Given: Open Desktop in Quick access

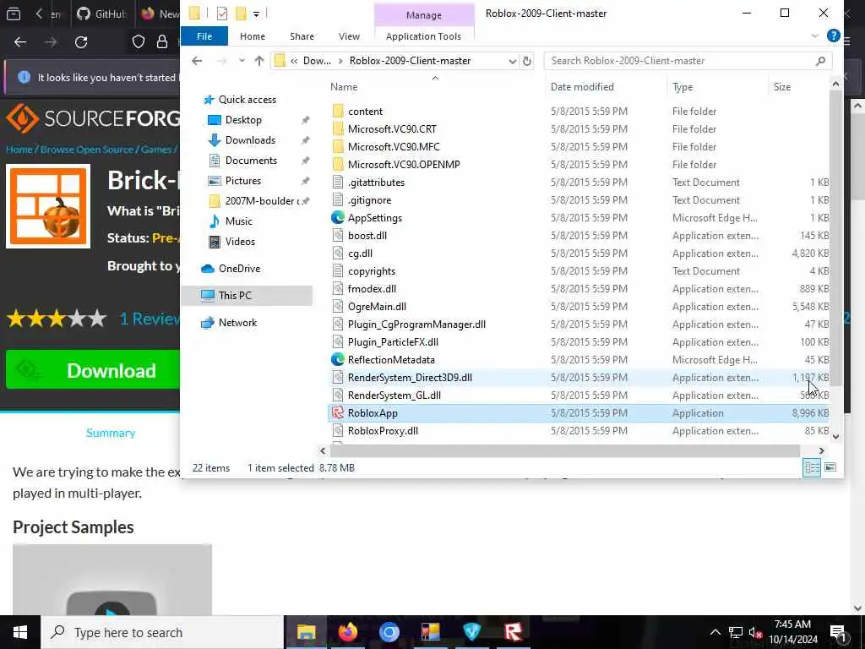Looking at the screenshot, I should coord(243,120).
